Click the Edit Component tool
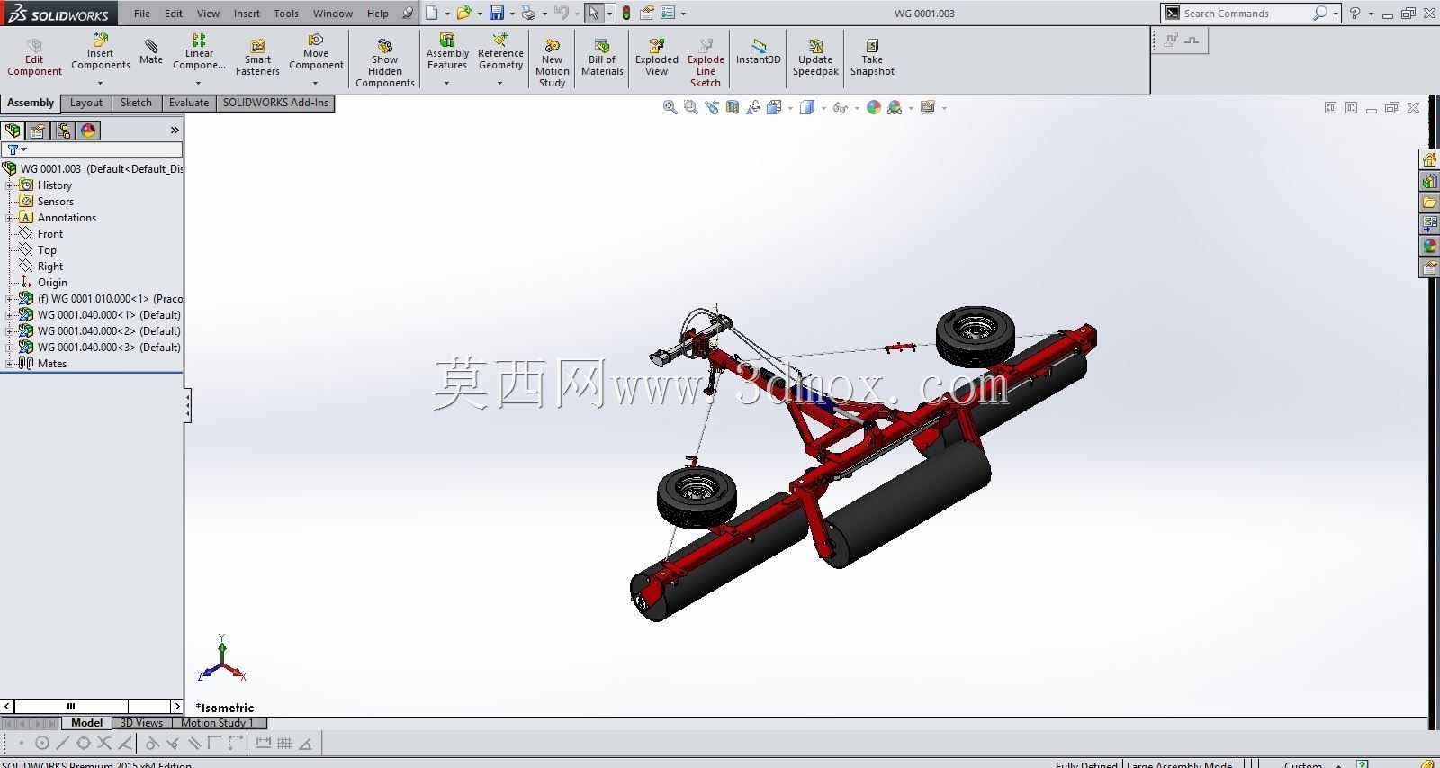The height and width of the screenshot is (768, 1440). [x=34, y=58]
